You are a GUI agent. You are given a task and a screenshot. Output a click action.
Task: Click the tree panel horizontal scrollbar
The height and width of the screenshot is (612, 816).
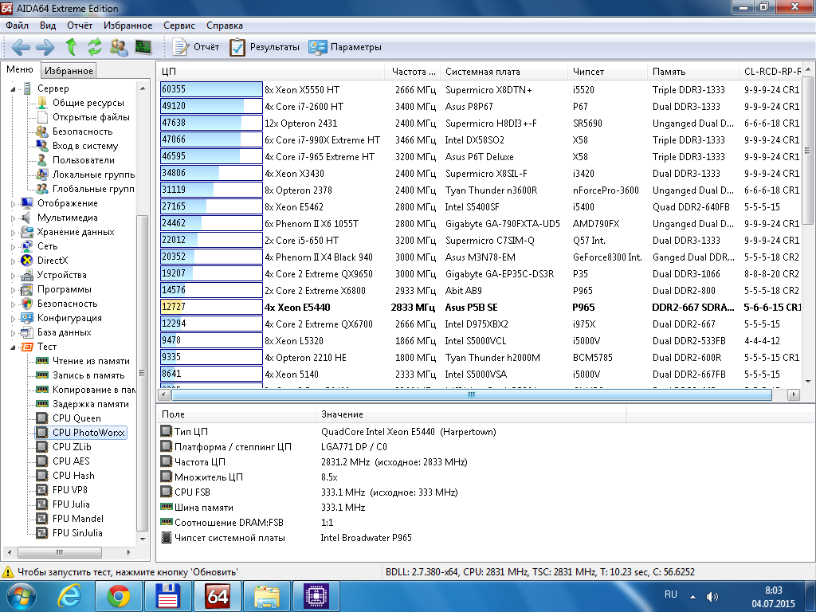(59, 552)
